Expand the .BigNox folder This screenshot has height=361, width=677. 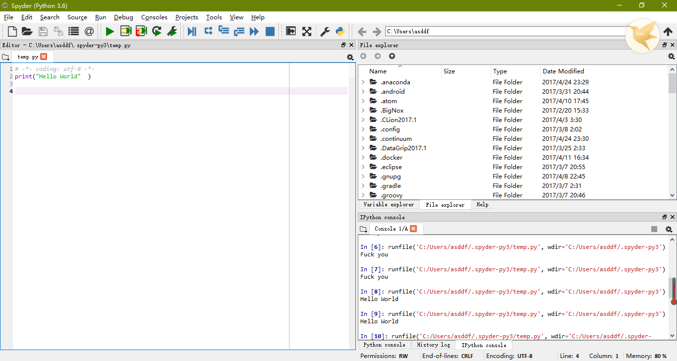point(363,111)
